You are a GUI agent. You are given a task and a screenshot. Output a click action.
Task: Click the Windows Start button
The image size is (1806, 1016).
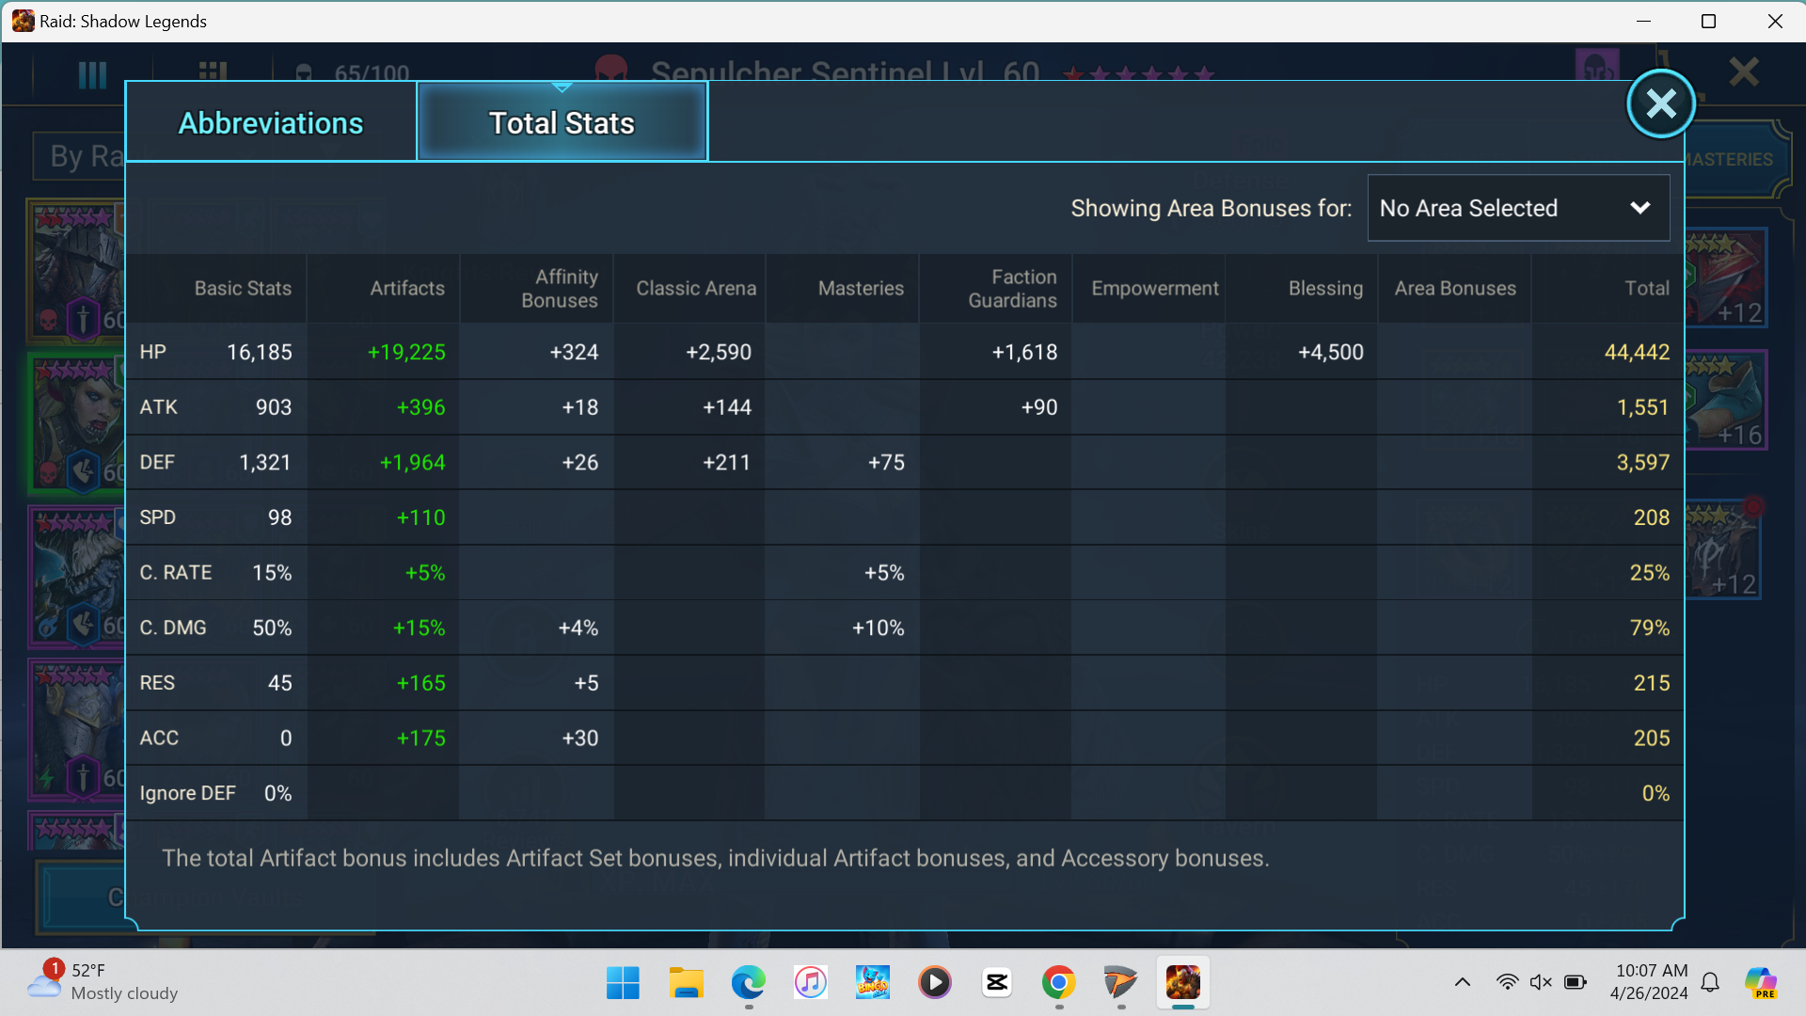(x=623, y=983)
